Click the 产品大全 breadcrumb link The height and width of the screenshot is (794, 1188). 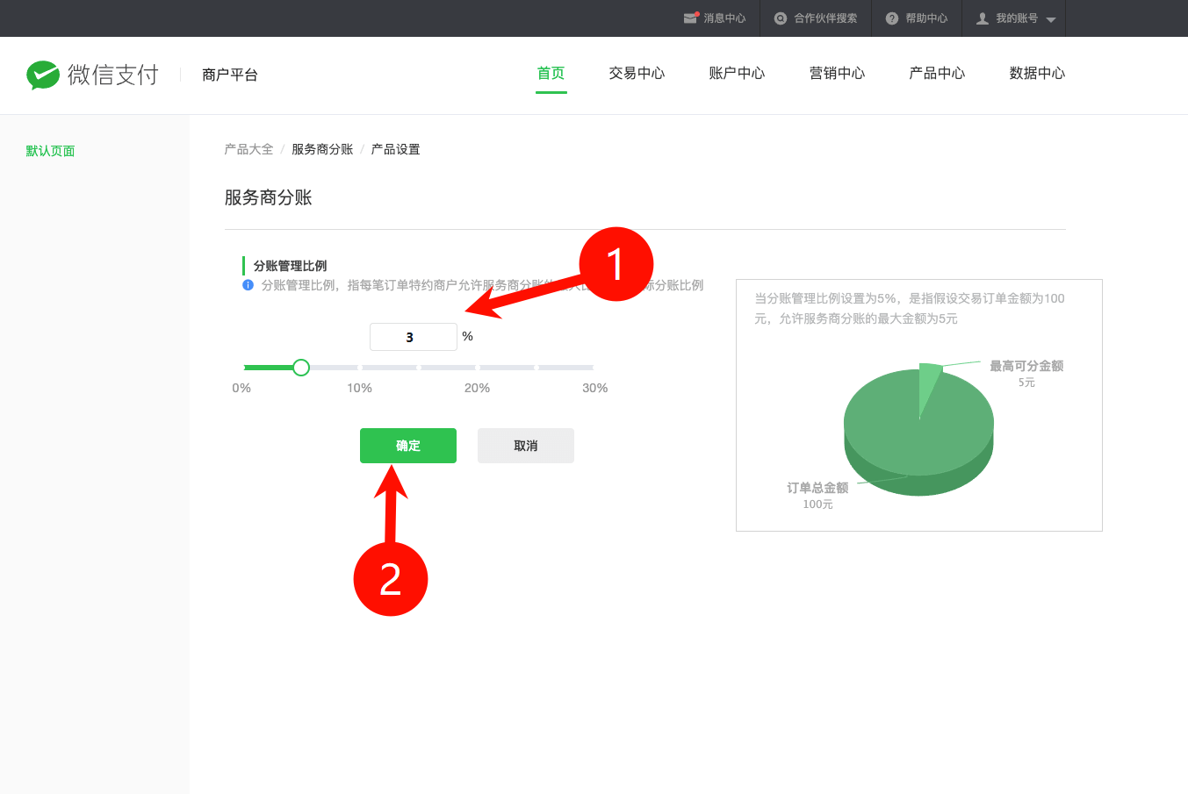248,149
